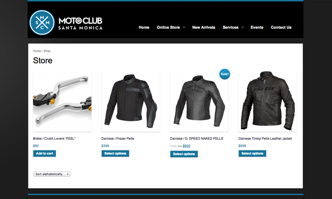
Task: Click the Moto Club circular logo icon
Action: 42,22
